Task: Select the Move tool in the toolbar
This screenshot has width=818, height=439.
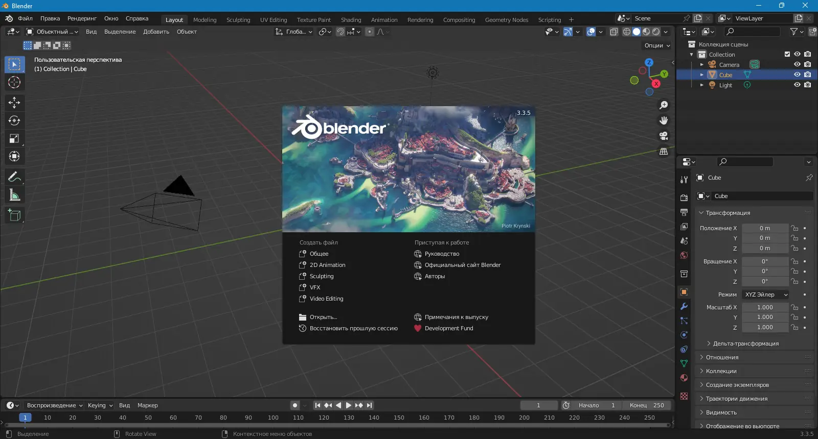Action: pyautogui.click(x=14, y=103)
